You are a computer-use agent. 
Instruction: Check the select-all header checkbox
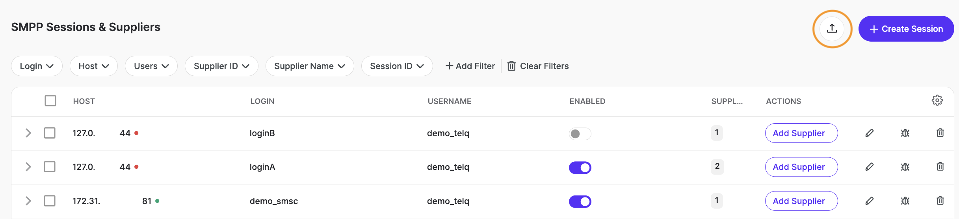[50, 101]
